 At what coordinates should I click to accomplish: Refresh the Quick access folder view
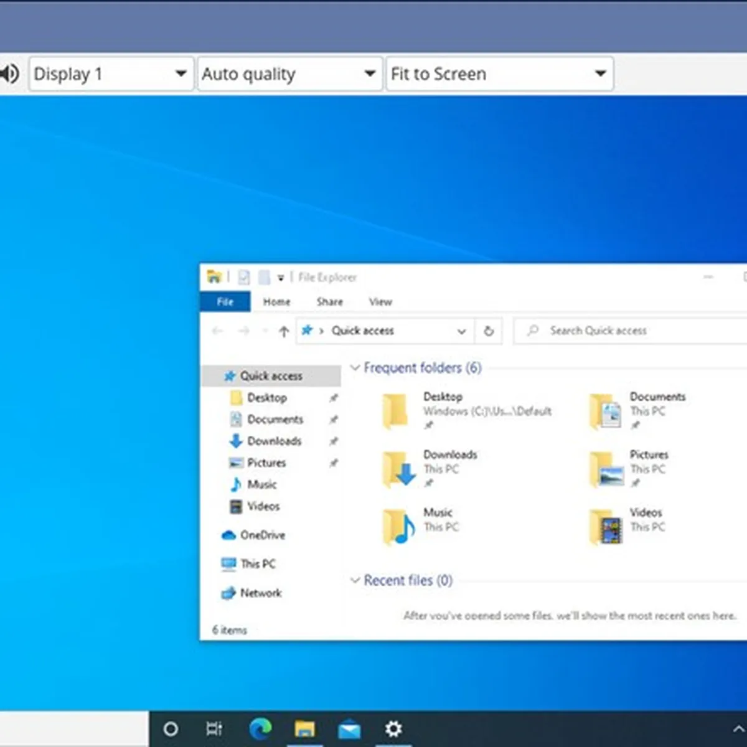489,331
